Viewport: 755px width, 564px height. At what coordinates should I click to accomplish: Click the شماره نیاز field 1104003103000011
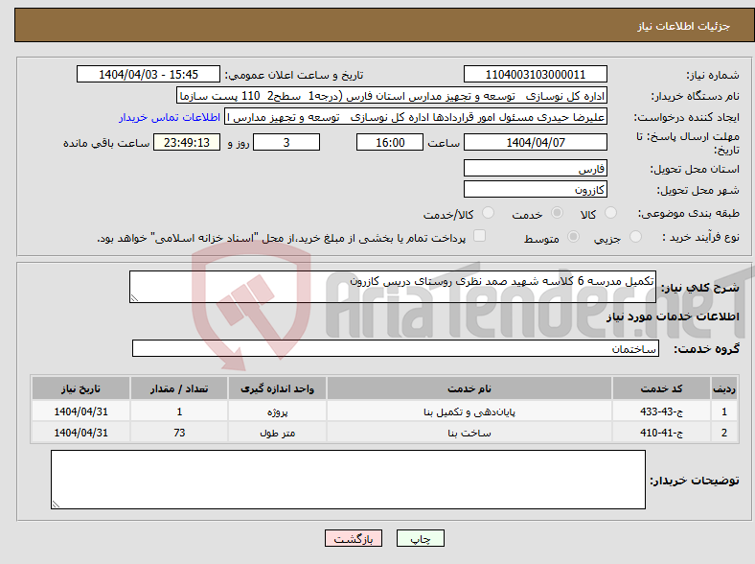click(x=535, y=74)
